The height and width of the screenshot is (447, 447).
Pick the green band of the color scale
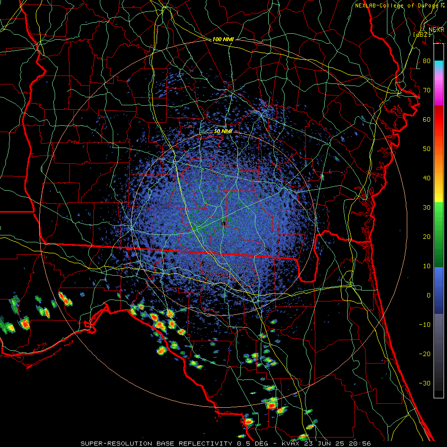[439, 234]
